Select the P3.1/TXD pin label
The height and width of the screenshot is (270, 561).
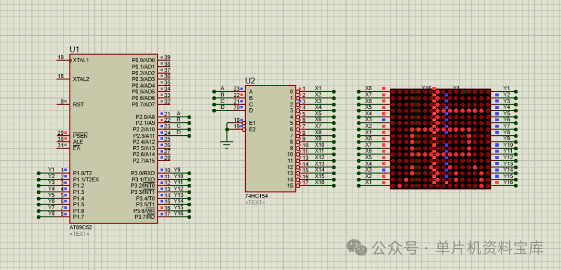(143, 179)
